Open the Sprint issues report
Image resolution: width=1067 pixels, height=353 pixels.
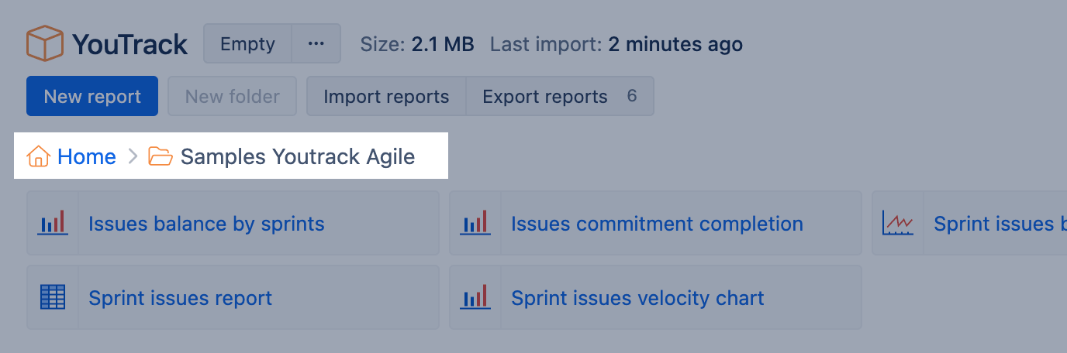coord(180,299)
